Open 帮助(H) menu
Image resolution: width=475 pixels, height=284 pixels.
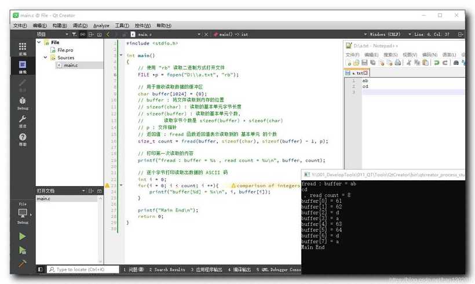pyautogui.click(x=164, y=26)
